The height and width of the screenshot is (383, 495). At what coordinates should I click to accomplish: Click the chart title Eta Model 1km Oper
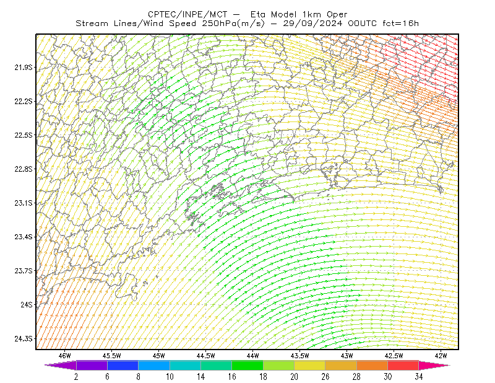[299, 14]
